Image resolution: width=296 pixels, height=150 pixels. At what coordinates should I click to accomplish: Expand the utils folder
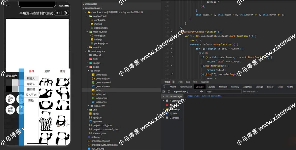(87, 110)
